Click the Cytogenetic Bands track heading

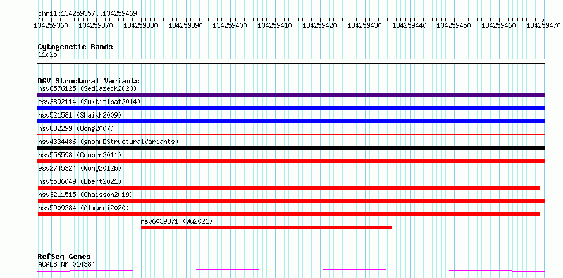pos(75,47)
